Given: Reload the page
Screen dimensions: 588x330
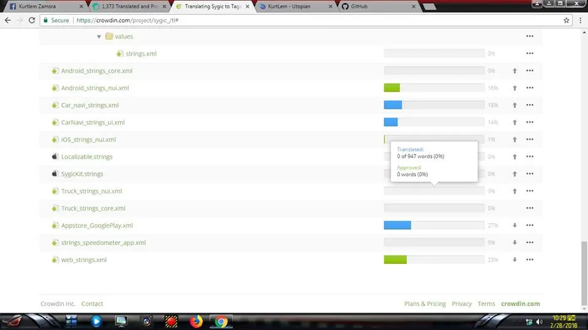Looking at the screenshot, I should (32, 20).
